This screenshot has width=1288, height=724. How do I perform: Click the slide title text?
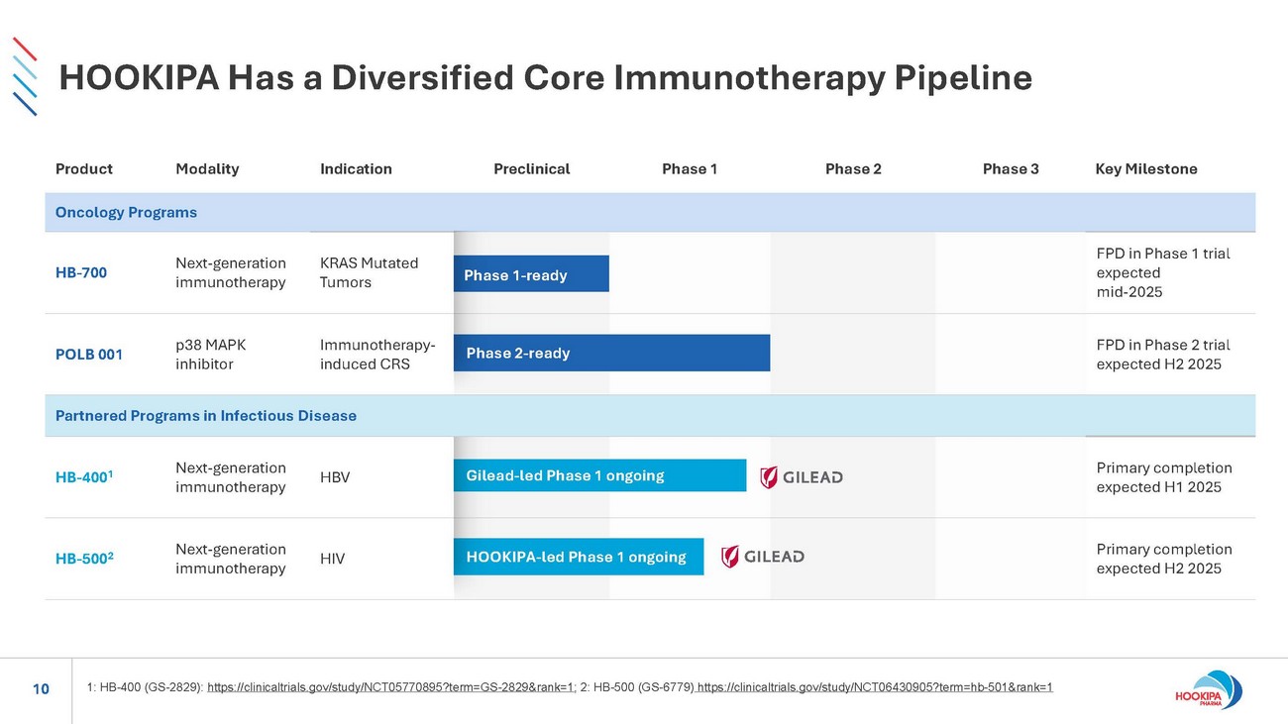[x=545, y=77]
